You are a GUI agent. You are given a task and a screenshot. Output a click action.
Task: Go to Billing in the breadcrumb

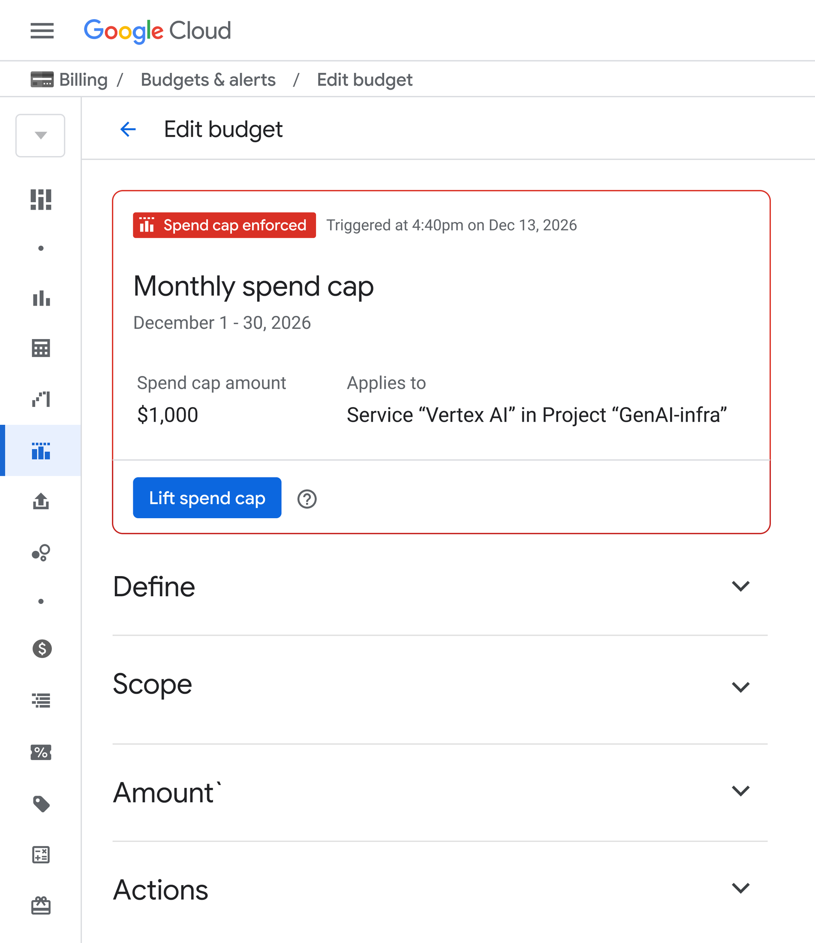tap(83, 80)
